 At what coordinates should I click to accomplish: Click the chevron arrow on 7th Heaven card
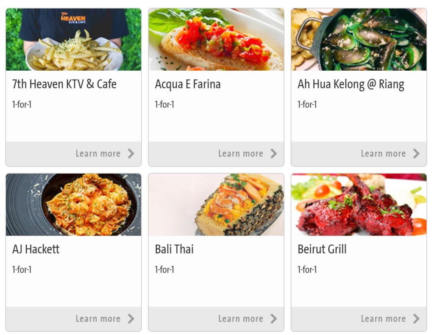click(131, 154)
